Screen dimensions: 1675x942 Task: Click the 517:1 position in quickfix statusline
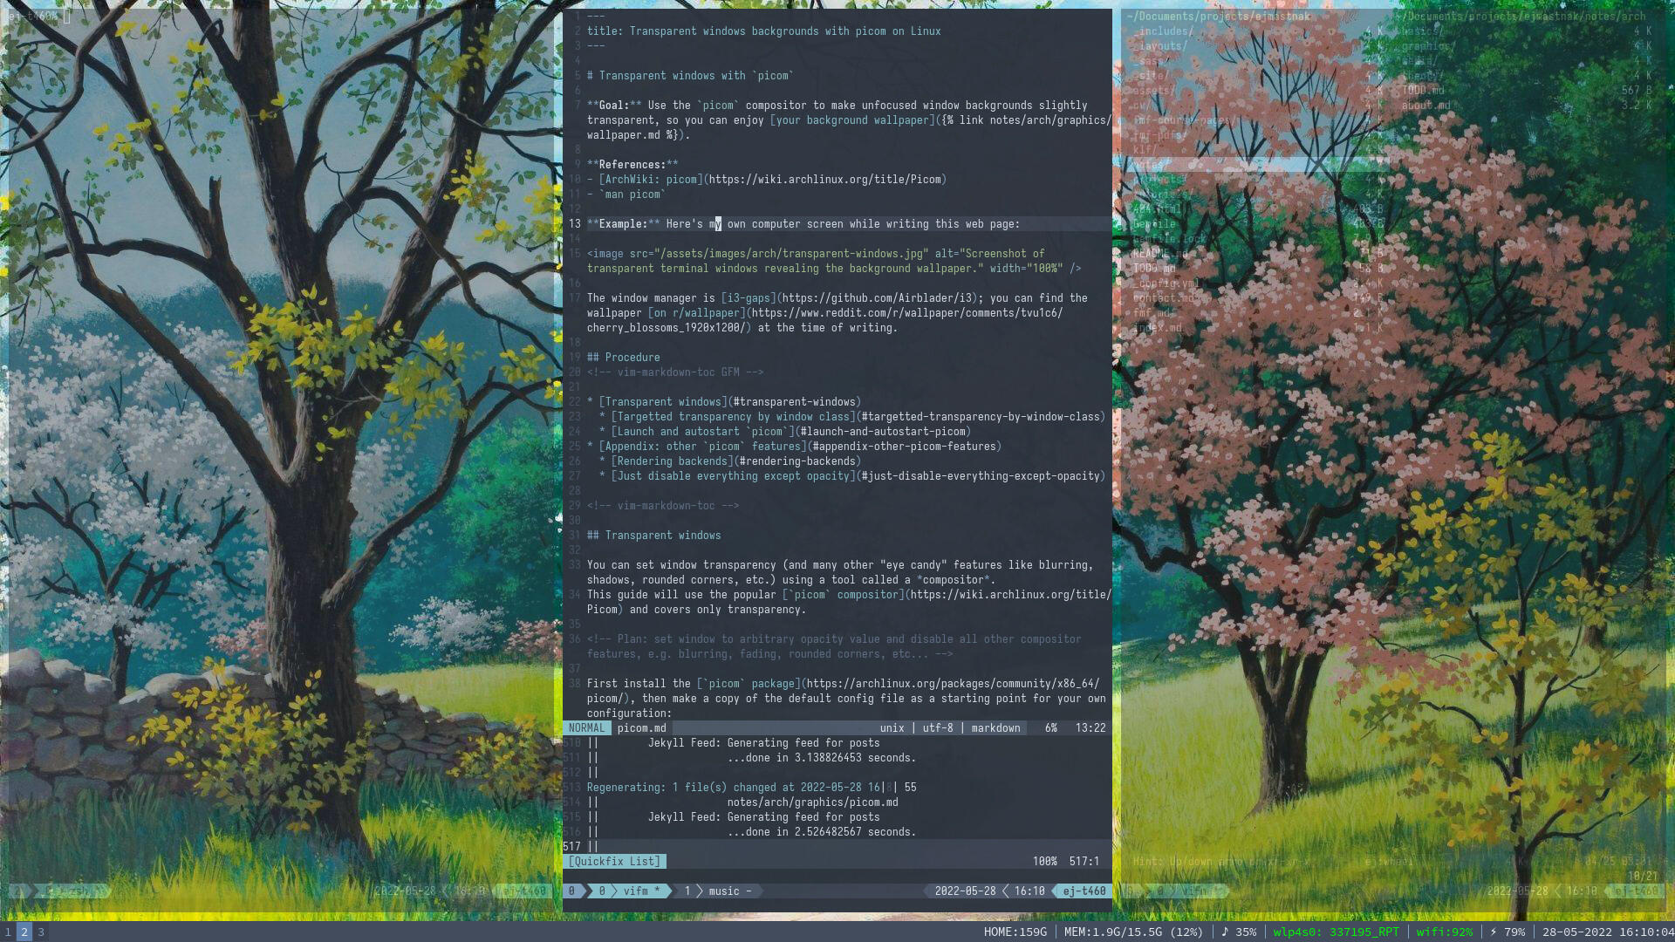pos(1084,861)
